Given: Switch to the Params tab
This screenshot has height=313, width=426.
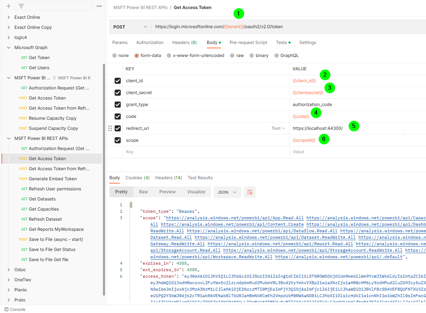Looking at the screenshot, I should click(x=120, y=43).
